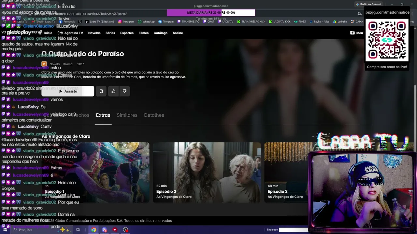Click Assine in Globoplay navigation

(178, 33)
